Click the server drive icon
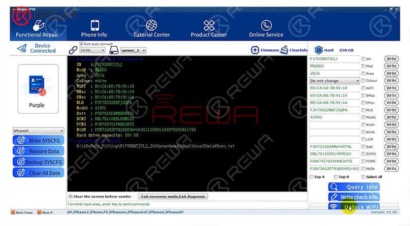 114,50
